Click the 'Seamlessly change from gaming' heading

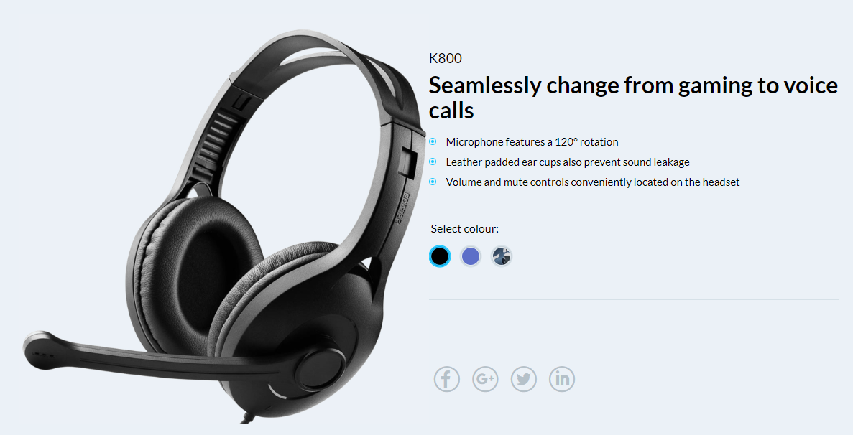point(633,98)
